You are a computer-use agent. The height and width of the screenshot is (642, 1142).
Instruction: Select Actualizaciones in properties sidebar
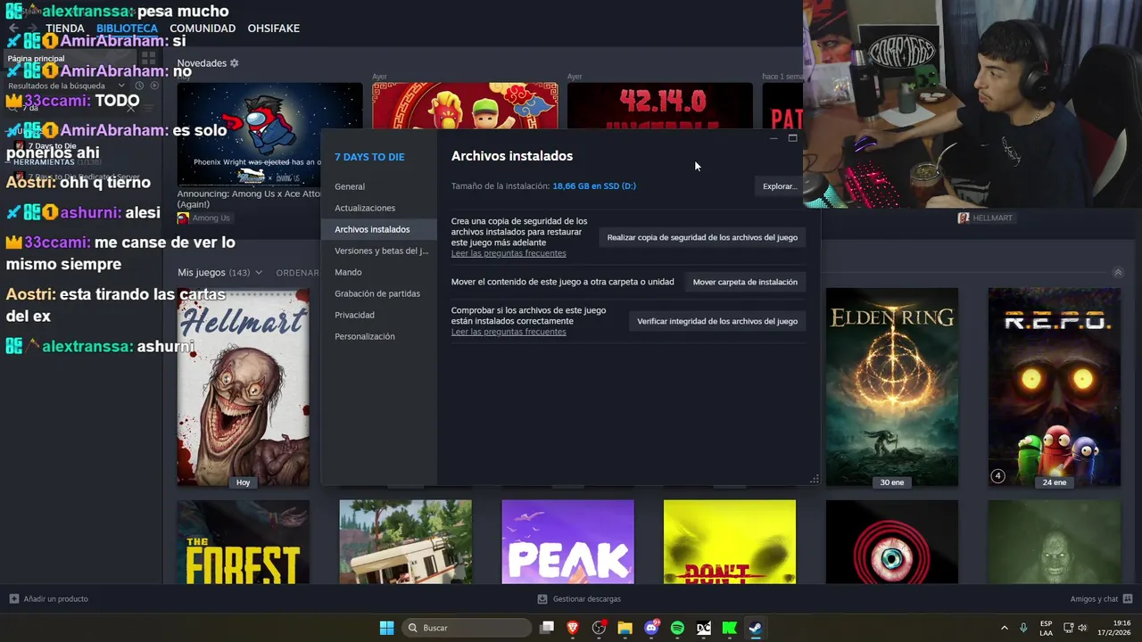(365, 208)
